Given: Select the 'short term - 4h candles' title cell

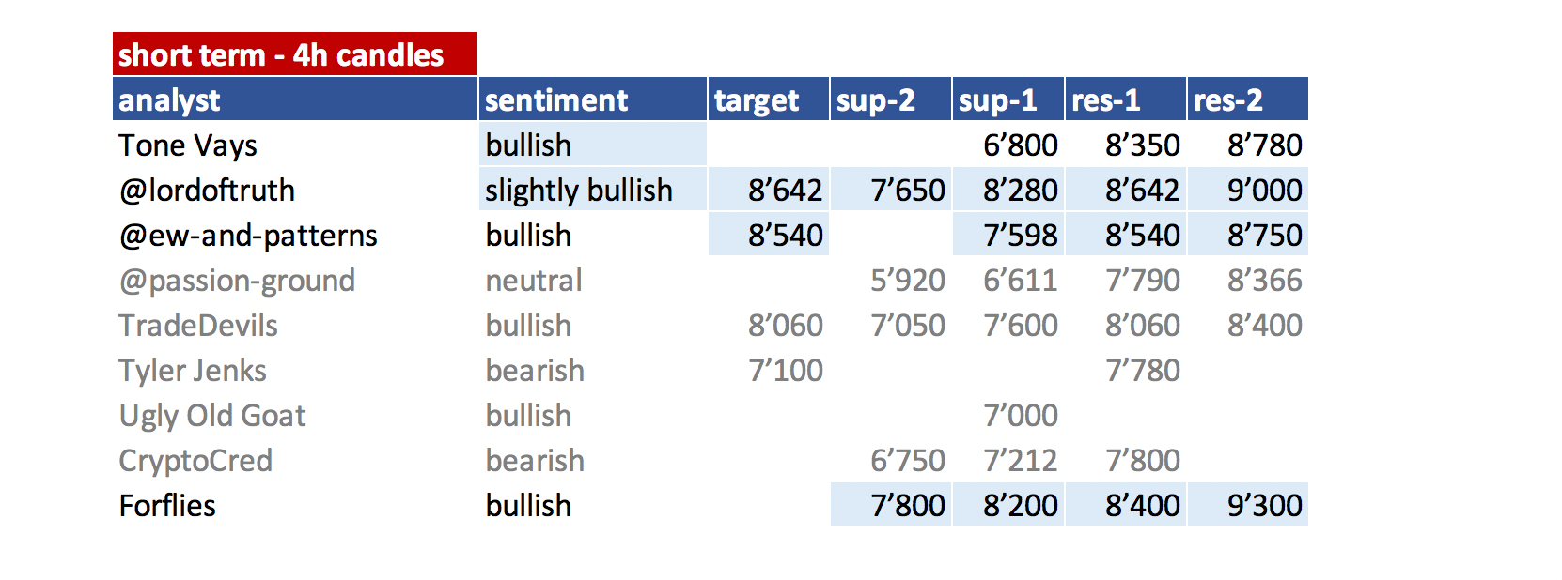Looking at the screenshot, I should coord(295,53).
